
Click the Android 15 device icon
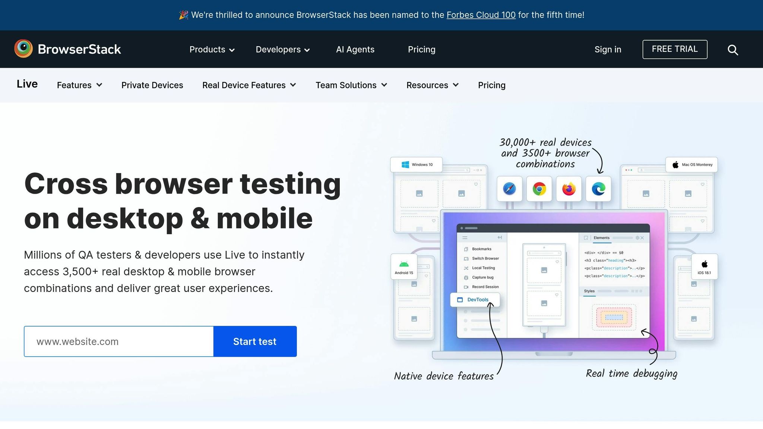pos(404,265)
